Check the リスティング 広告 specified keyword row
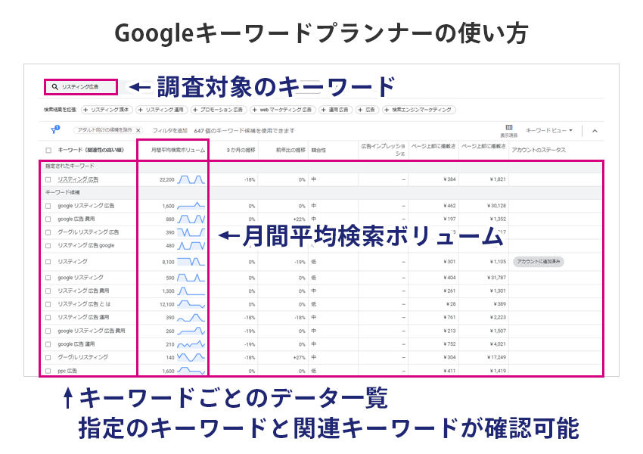Viewport: 643px width, 454px height. click(x=48, y=179)
